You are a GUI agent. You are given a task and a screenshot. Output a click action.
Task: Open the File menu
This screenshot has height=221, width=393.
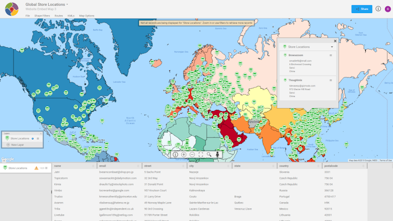click(28, 16)
